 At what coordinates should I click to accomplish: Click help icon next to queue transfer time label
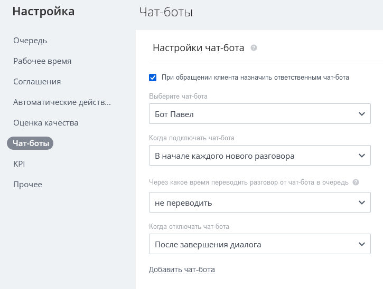[356, 182]
